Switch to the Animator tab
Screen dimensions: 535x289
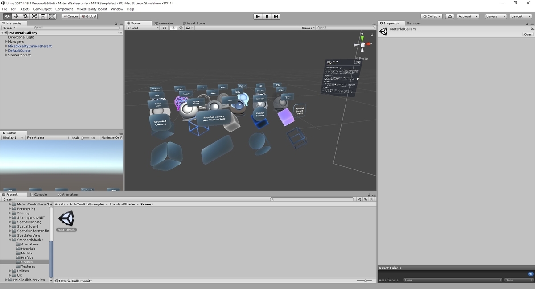164,23
